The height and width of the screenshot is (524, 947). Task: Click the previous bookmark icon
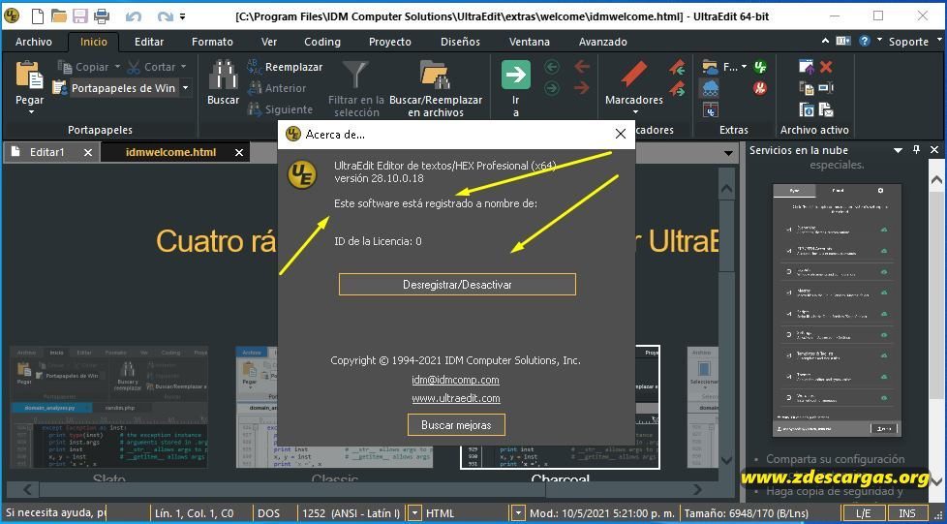click(677, 67)
